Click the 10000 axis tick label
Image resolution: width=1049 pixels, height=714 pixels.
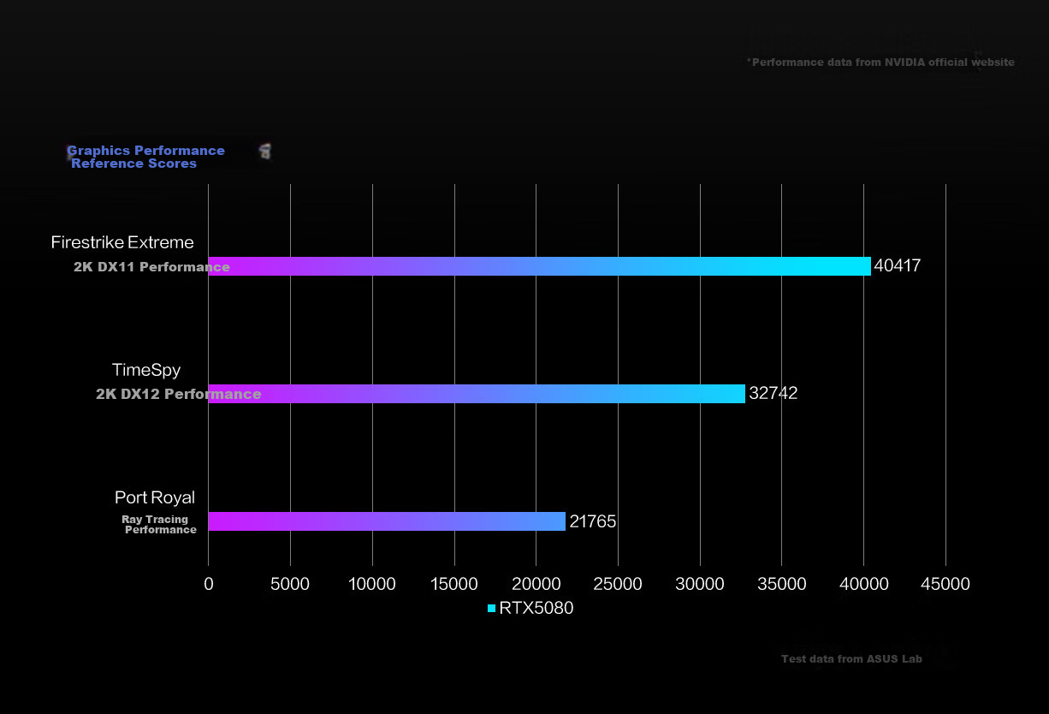[x=372, y=584]
